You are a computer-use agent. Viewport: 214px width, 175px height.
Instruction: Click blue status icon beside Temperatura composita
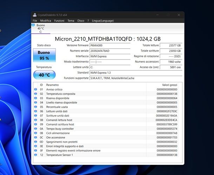point(35,94)
